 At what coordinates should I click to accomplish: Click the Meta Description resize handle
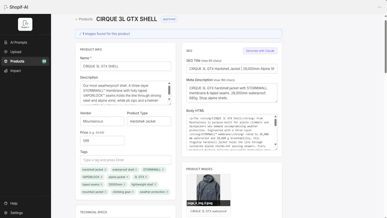[276, 101]
